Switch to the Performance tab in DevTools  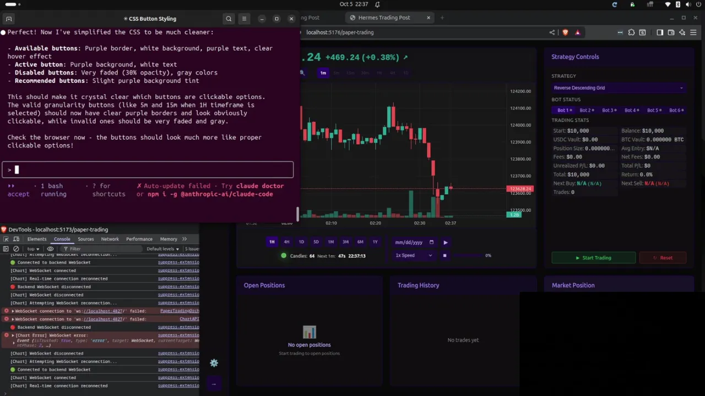pyautogui.click(x=139, y=239)
